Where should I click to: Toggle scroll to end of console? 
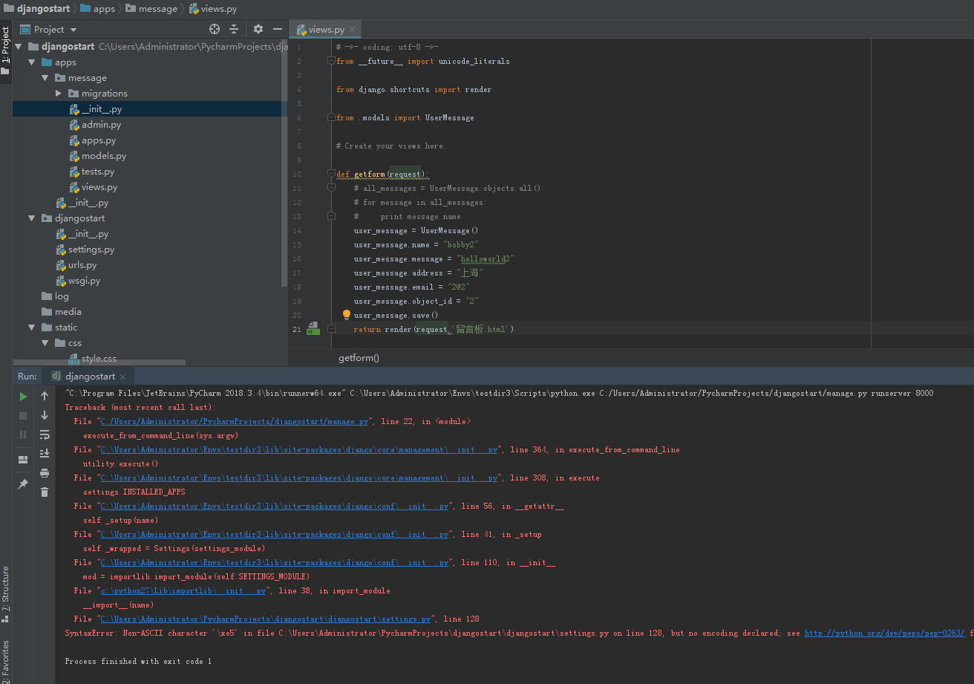coord(45,453)
